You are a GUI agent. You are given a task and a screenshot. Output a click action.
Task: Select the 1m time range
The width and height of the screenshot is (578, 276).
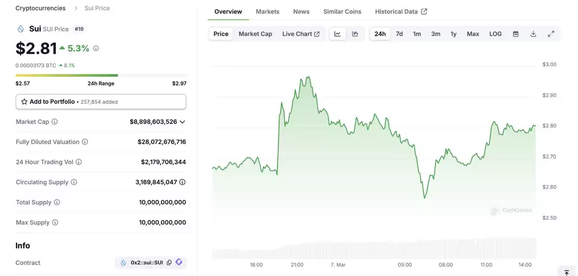(417, 34)
